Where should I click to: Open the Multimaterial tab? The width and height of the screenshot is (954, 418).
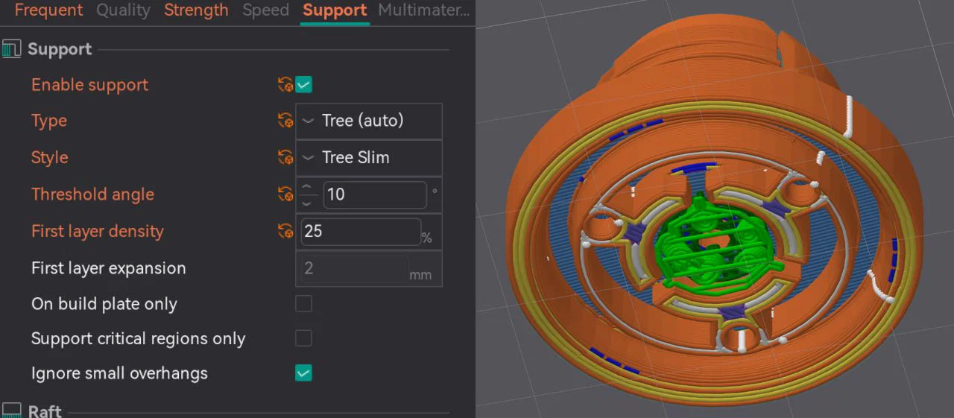tap(424, 10)
